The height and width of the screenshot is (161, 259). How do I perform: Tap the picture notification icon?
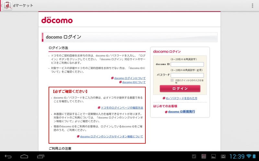(213, 156)
